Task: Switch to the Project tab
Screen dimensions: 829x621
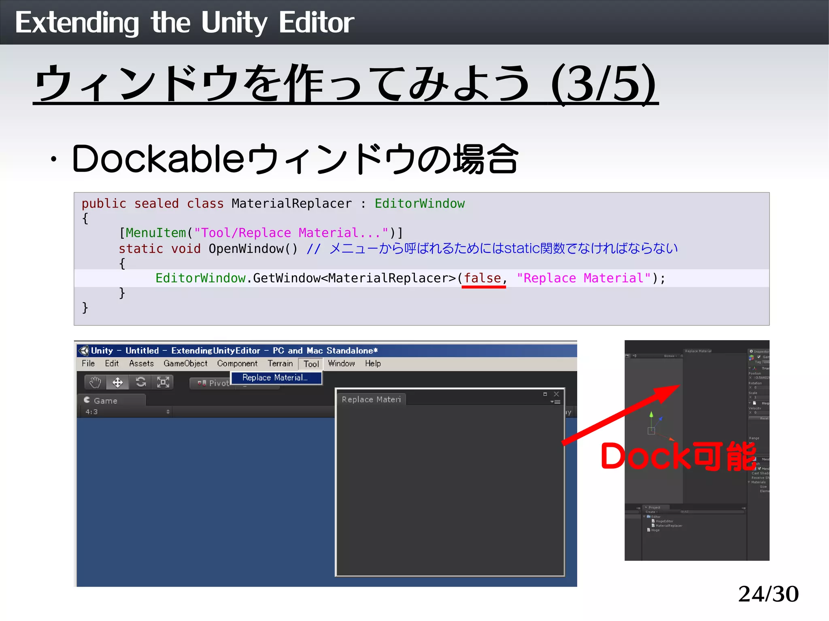Action: click(656, 507)
